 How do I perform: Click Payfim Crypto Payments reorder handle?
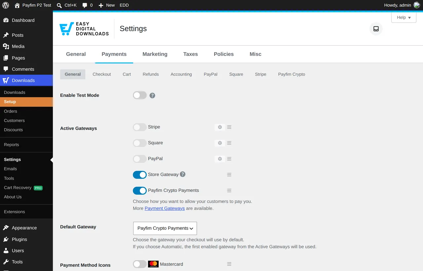click(229, 191)
